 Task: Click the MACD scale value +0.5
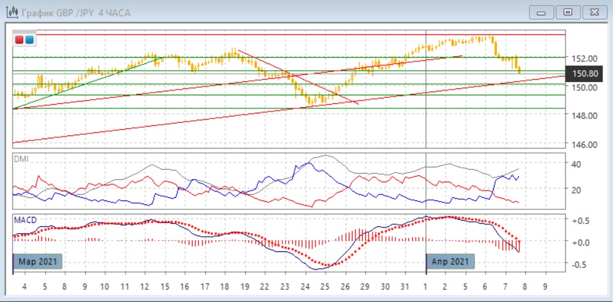pyautogui.click(x=580, y=221)
